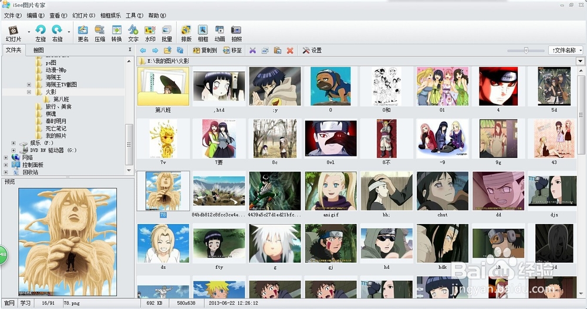This screenshot has height=309, width=587.
Task: Open the 文件(F) menu
Action: [x=12, y=15]
